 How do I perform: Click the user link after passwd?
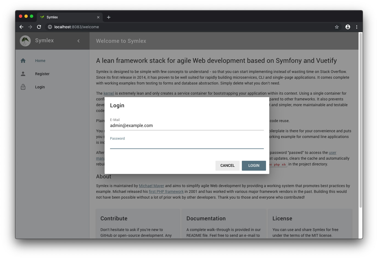pos(332,153)
